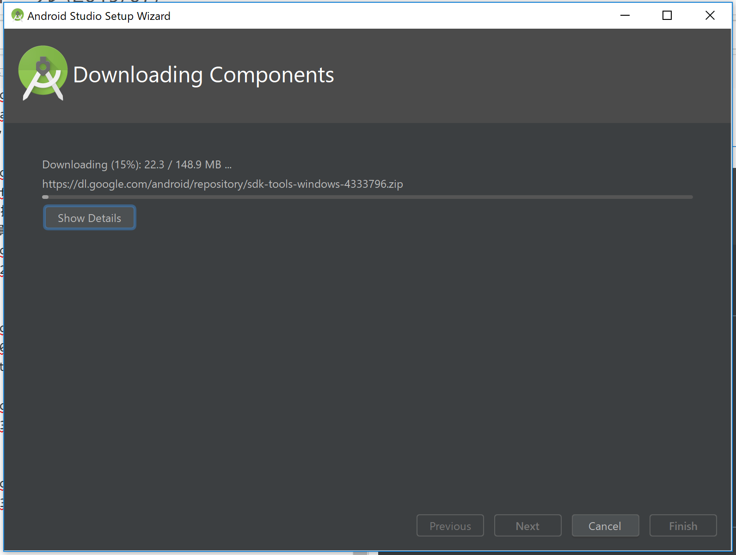736x555 pixels.
Task: Select the sdk-tools-windows download URL text
Action: click(x=222, y=184)
